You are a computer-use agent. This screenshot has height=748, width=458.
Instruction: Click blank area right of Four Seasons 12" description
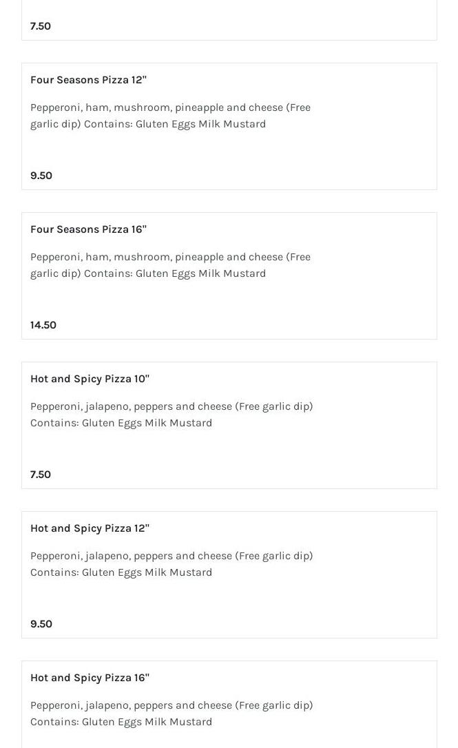click(x=379, y=116)
